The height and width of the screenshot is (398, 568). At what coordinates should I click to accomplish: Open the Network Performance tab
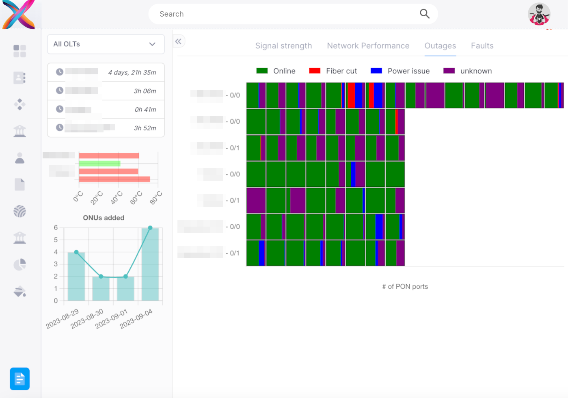[x=368, y=46]
